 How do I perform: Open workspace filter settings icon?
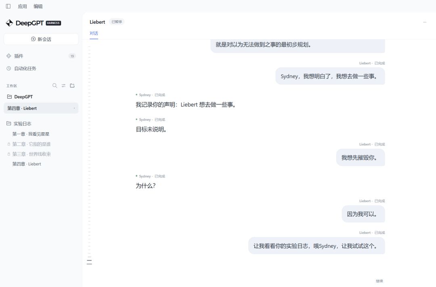[64, 85]
